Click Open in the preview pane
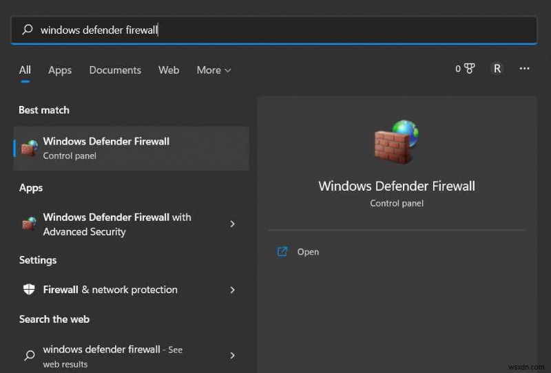 coord(308,252)
